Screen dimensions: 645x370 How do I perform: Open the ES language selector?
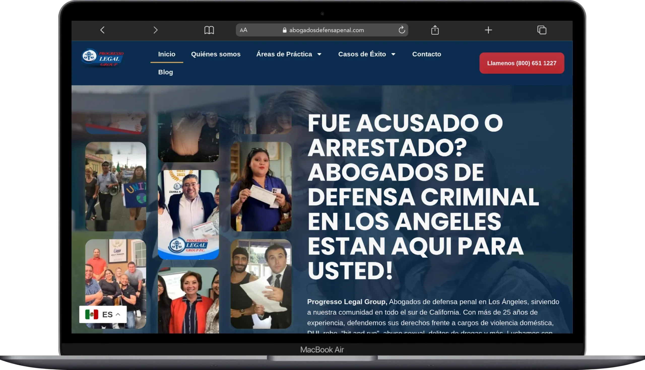coord(103,314)
